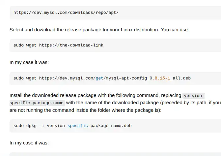Click 'wget' in the the-download-link command
The width and height of the screenshot is (221, 156).
pos(31,45)
